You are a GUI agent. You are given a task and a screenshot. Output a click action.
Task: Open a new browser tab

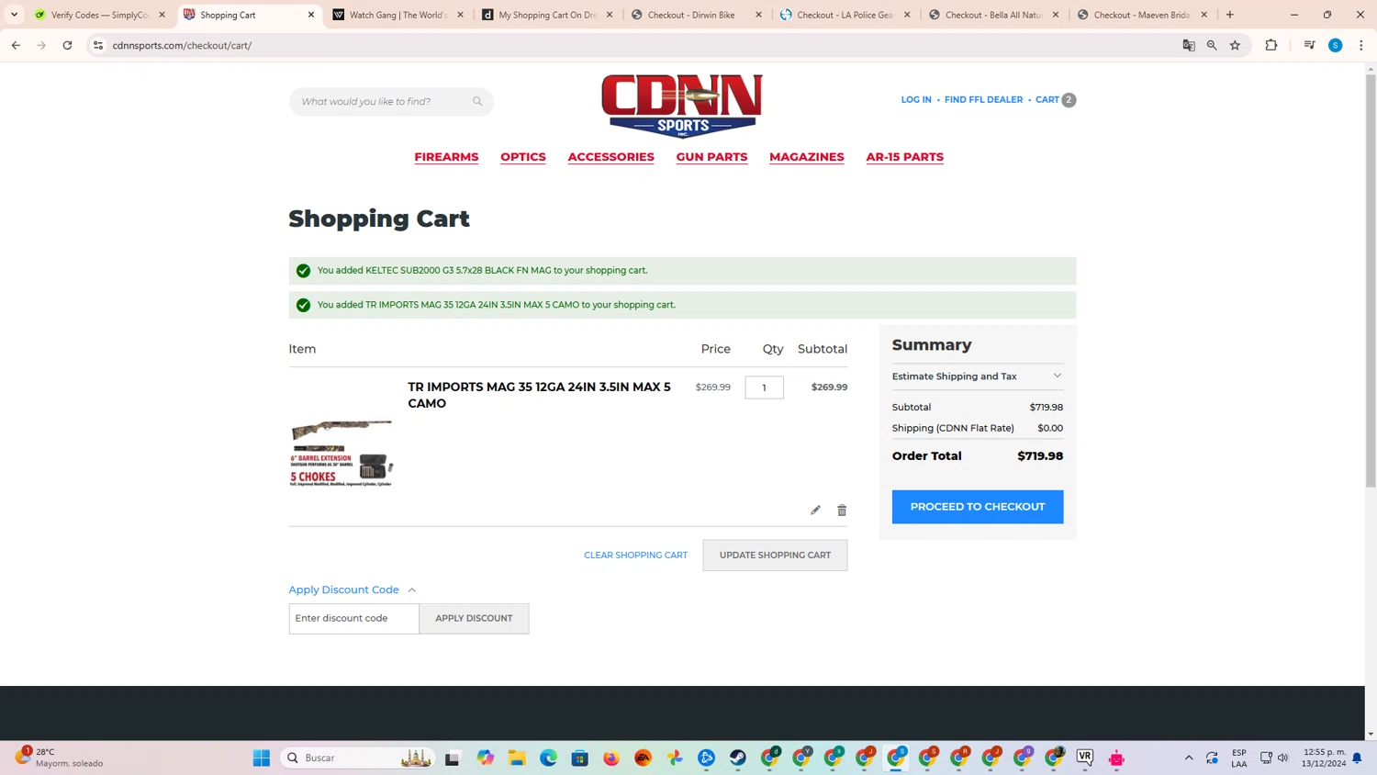1230,15
